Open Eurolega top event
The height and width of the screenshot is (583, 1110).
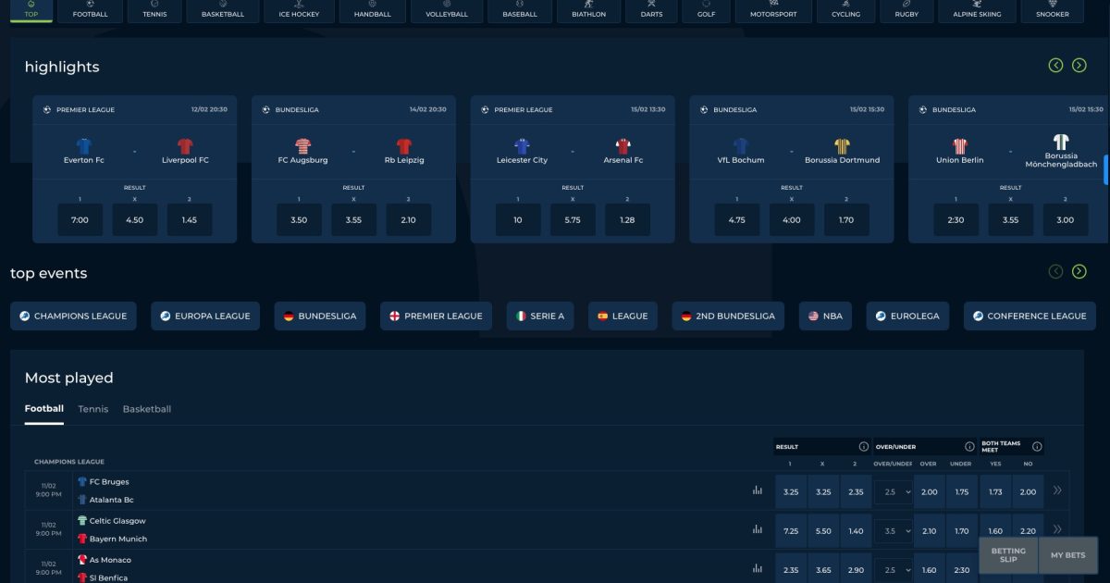pos(908,316)
